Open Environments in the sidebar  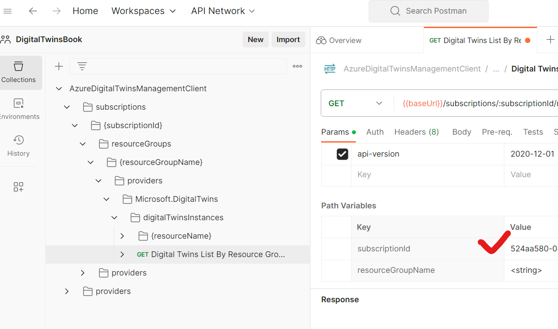18,109
